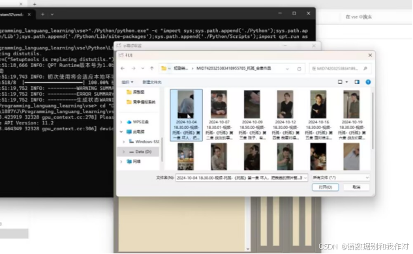This screenshot has width=413, height=254.
Task: Open the 组织 (Organize) menu
Action: click(x=127, y=82)
